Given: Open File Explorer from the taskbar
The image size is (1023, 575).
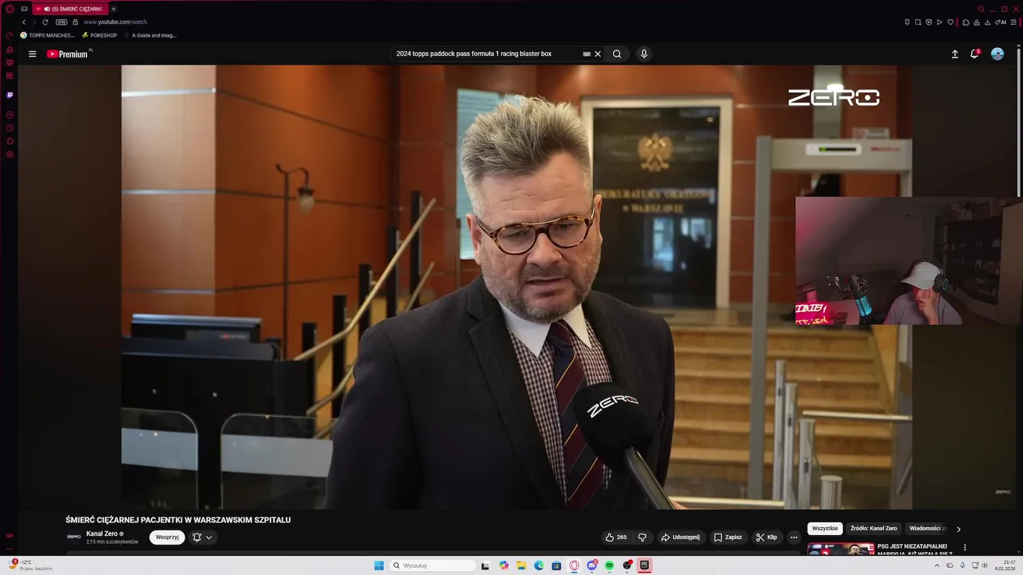Looking at the screenshot, I should 521,565.
